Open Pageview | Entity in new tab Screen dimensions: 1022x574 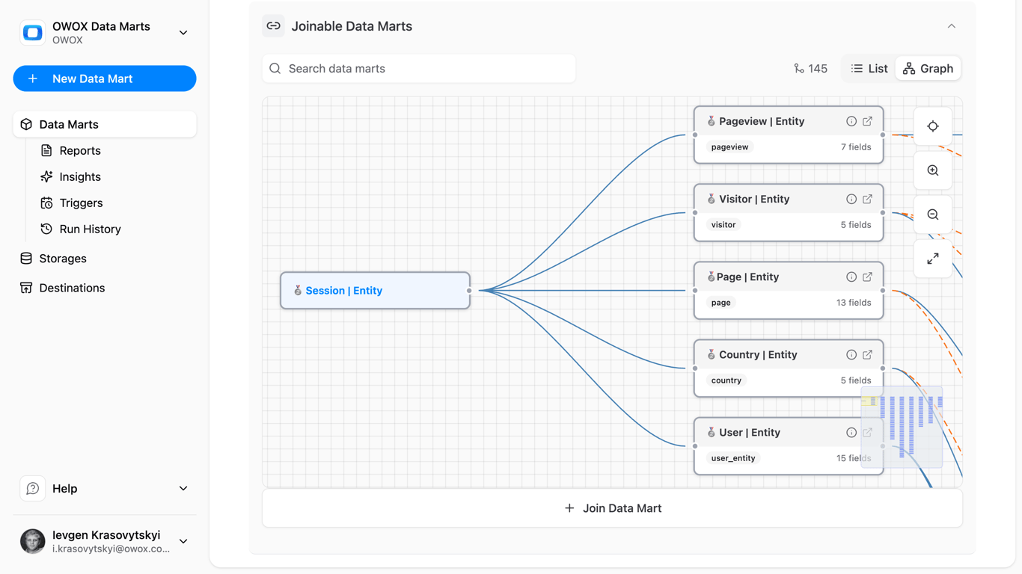click(868, 121)
